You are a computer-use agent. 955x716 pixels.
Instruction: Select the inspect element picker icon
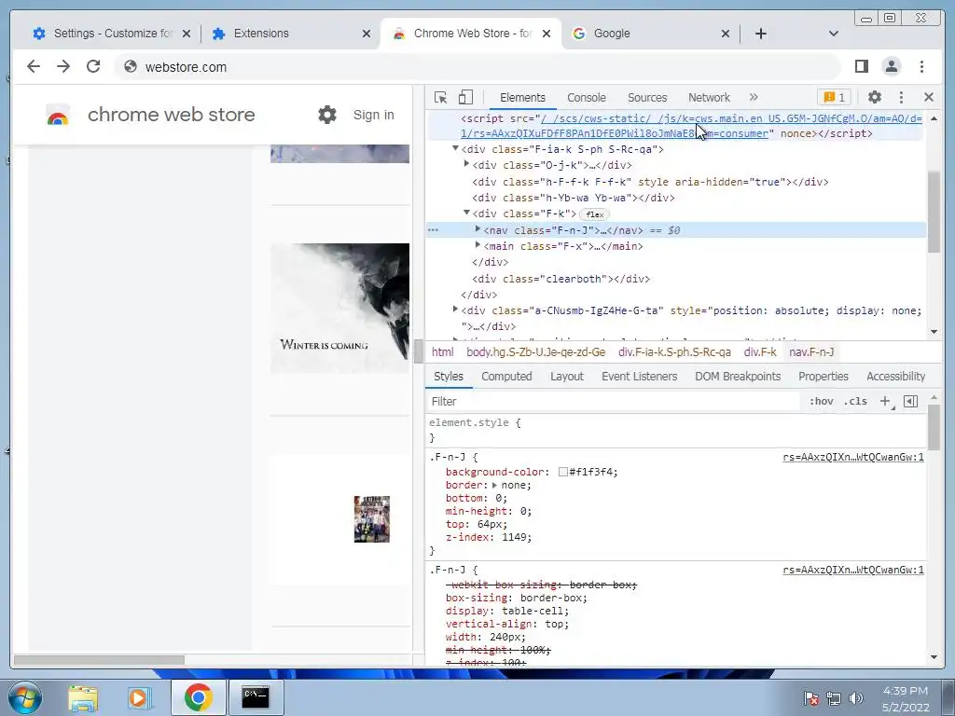point(440,97)
